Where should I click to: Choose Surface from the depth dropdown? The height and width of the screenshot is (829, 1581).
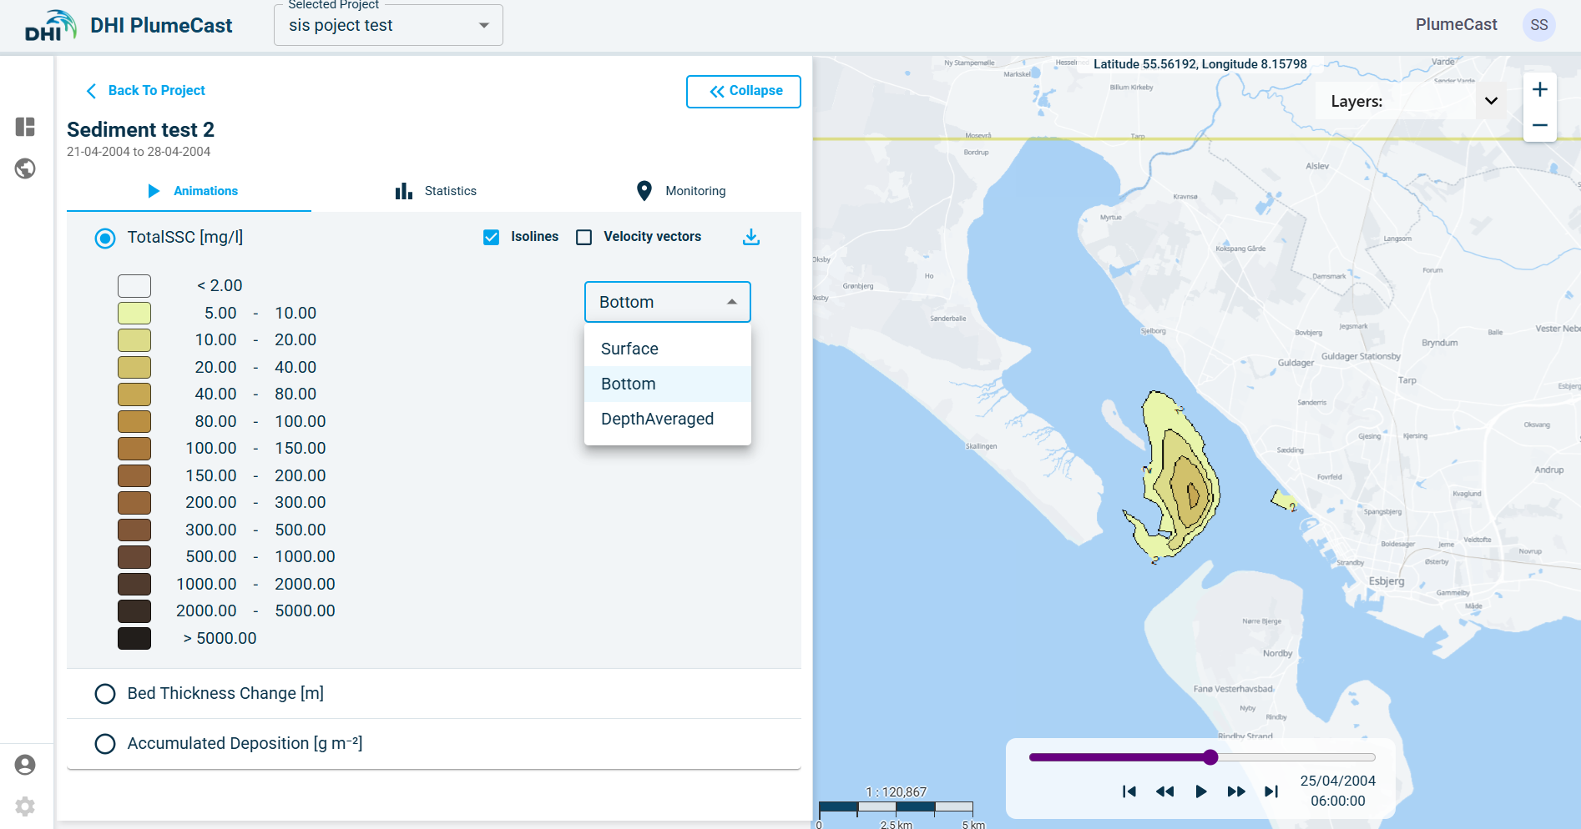pyautogui.click(x=629, y=349)
